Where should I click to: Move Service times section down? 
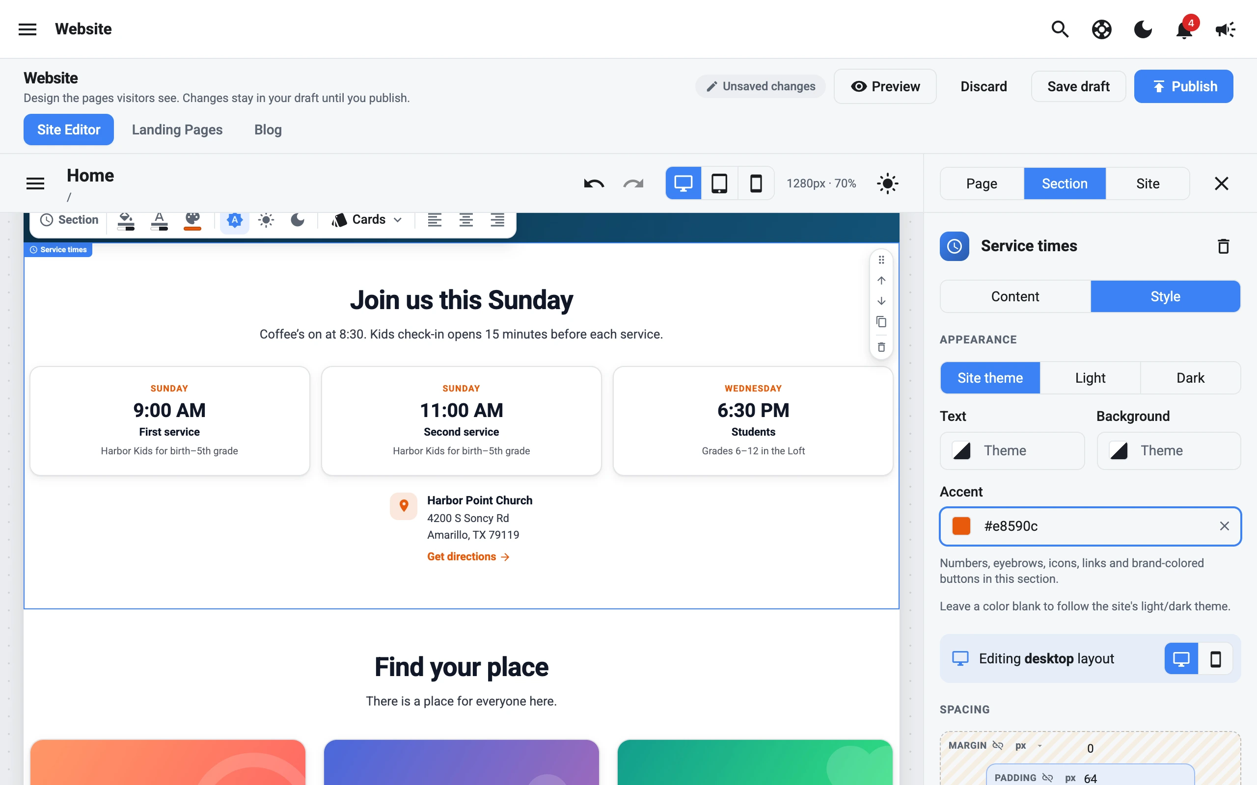(881, 301)
